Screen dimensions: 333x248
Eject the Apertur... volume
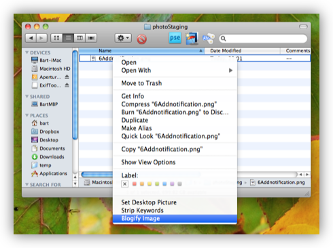67,77
